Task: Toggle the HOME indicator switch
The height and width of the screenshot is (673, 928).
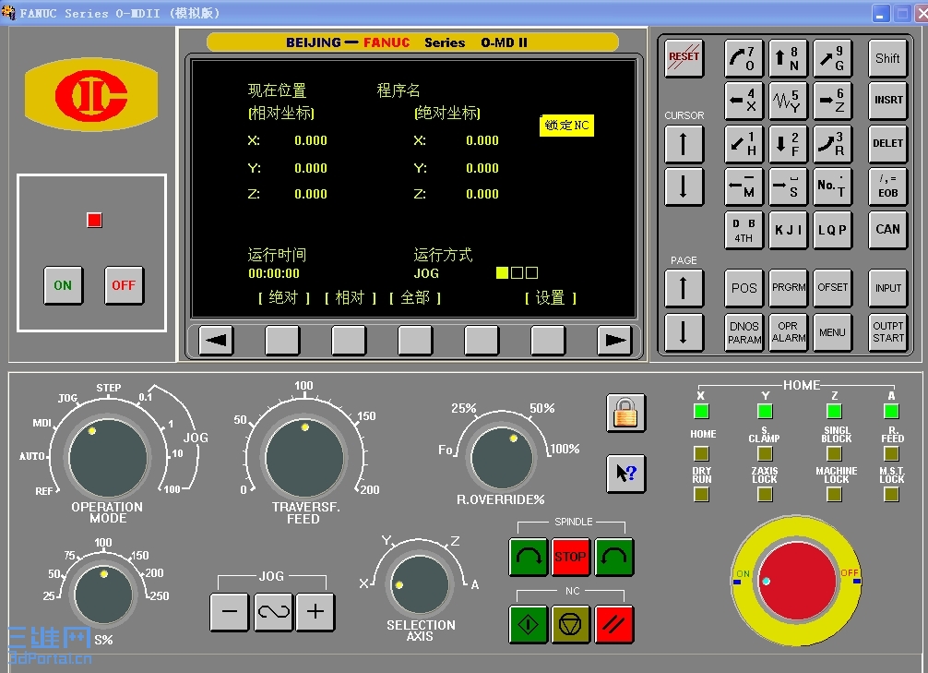Action: pos(701,454)
